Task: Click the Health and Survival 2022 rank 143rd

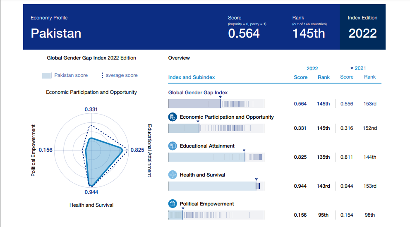Action: click(323, 186)
